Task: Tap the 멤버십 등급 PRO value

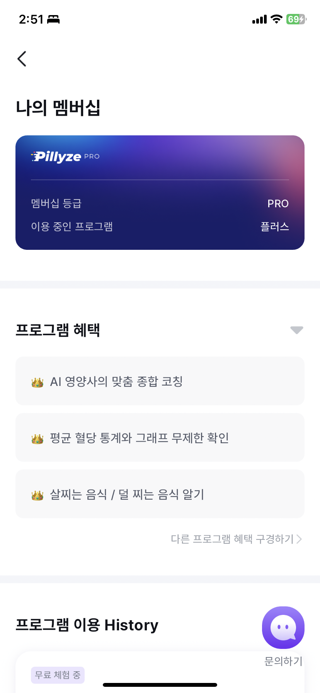Action: tap(278, 204)
